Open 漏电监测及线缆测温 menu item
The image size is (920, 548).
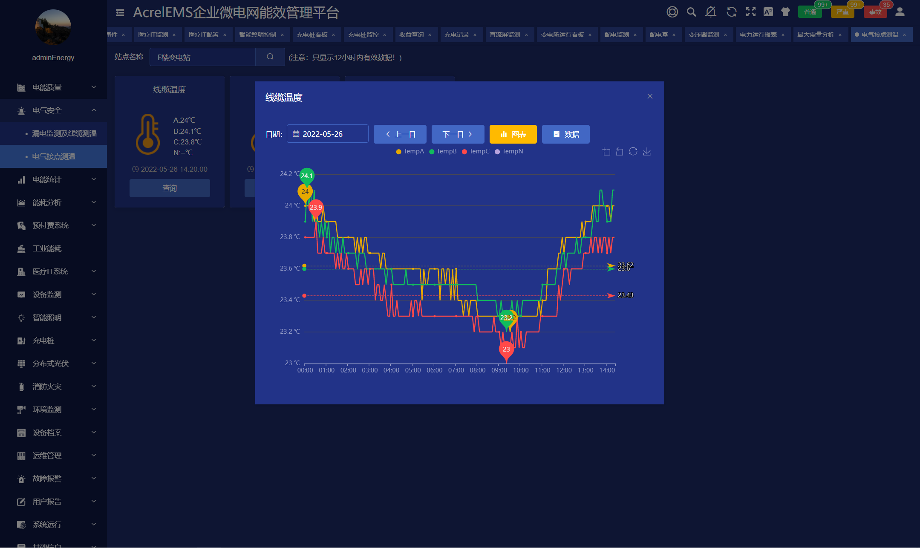point(64,133)
